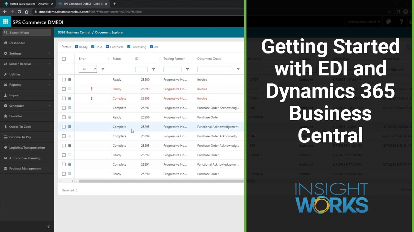Click the Procure To Pay card icon

[x=6, y=137]
